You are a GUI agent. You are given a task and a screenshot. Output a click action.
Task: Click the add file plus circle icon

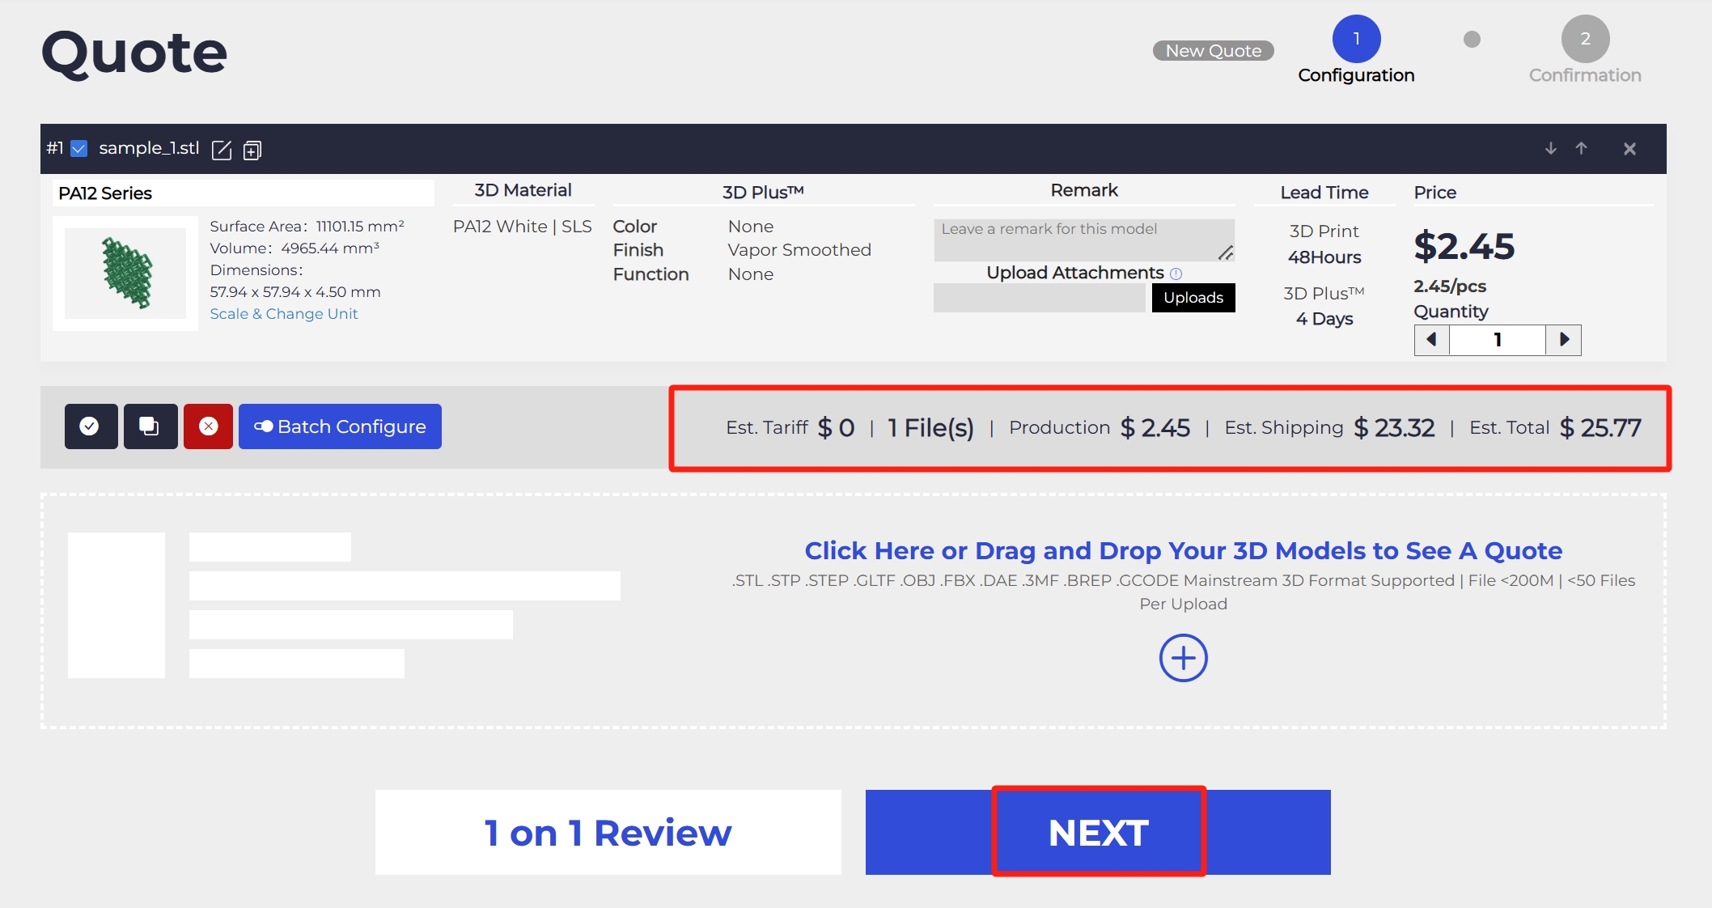coord(1181,656)
